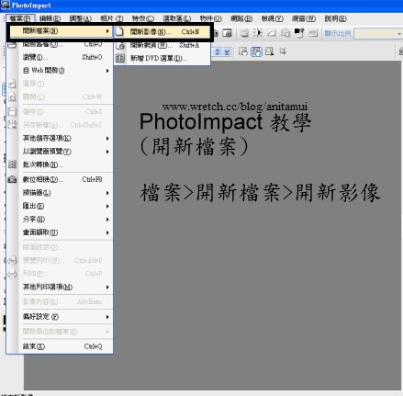Expand the 掃描器(L) submenu
Image resolution: width=403 pixels, height=396 pixels.
click(x=60, y=193)
